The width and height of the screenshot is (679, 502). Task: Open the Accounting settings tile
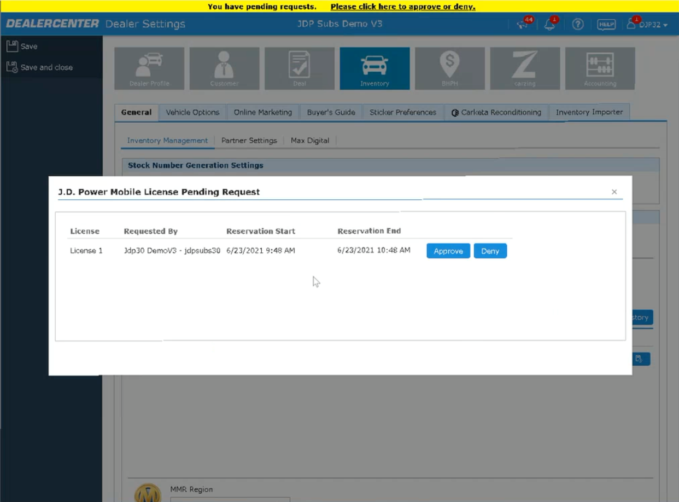tap(600, 68)
